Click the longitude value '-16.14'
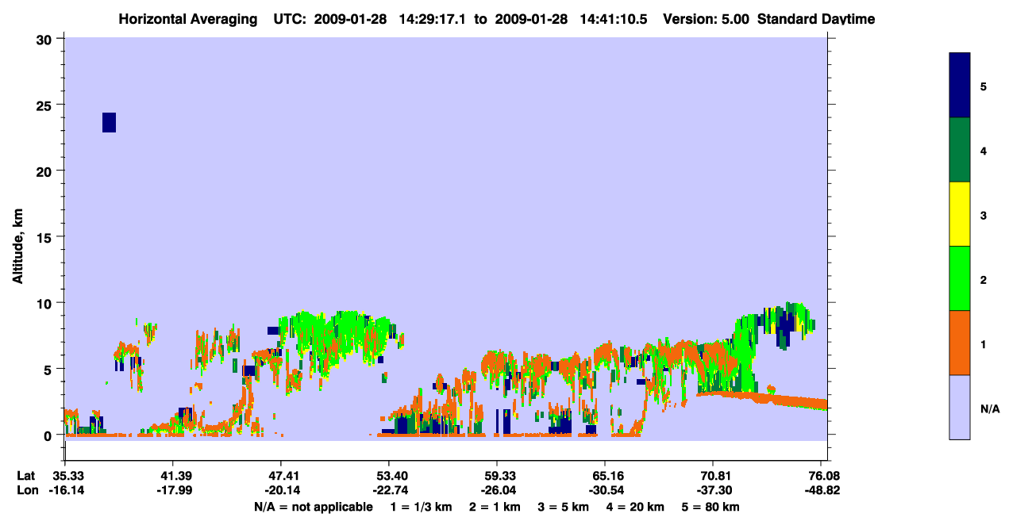The width and height of the screenshot is (1032, 529). pyautogui.click(x=67, y=490)
